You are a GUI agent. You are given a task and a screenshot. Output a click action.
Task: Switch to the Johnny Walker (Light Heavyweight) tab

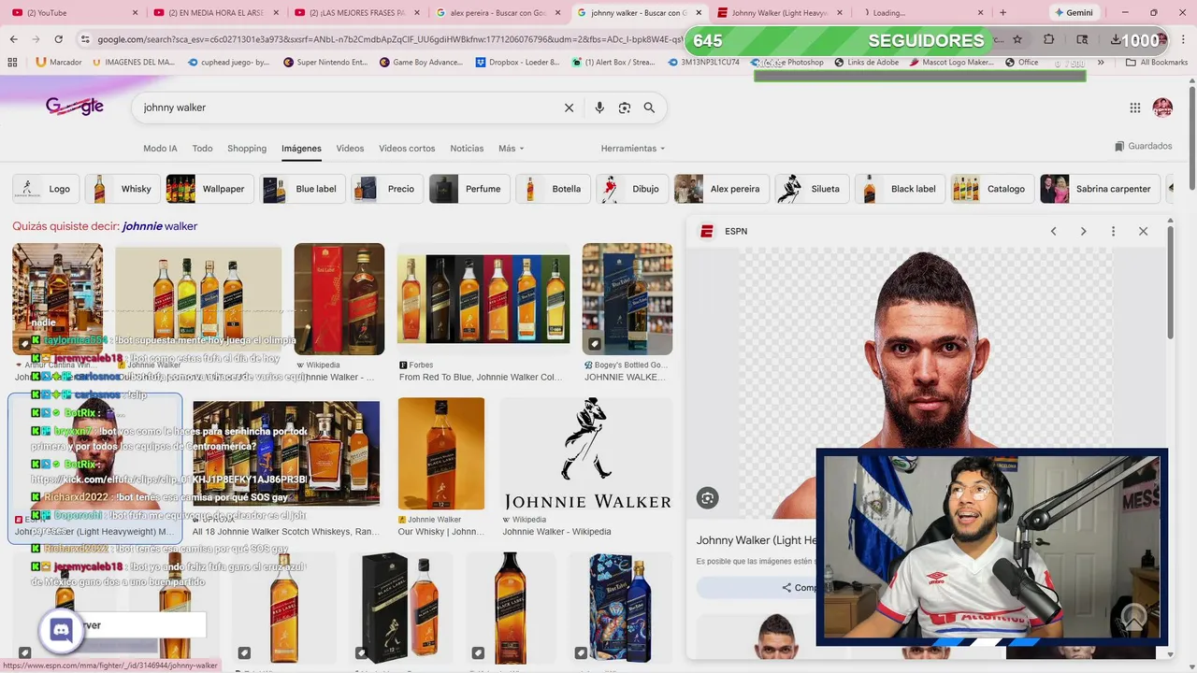tap(778, 13)
